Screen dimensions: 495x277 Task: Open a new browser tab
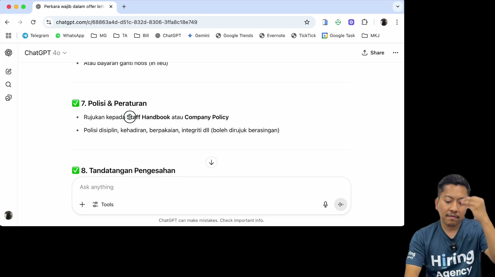point(124,7)
